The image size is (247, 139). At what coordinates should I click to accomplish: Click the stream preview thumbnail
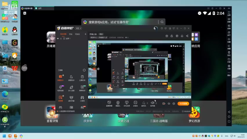click(140, 69)
